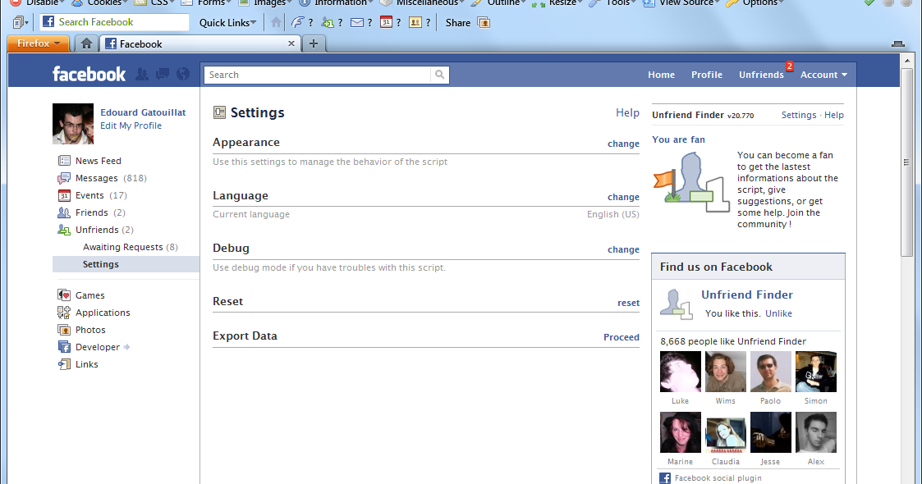This screenshot has width=922, height=484.
Task: Proceed to Export Data
Action: (621, 336)
